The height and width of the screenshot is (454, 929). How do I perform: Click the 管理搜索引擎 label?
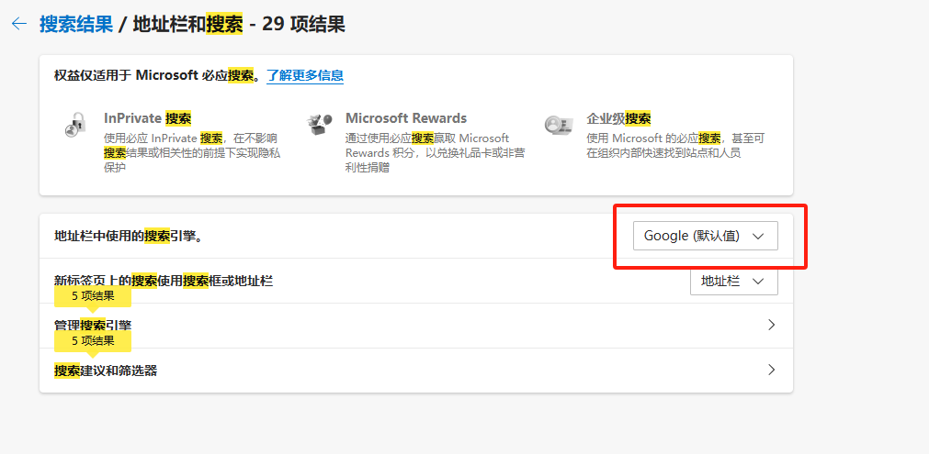[x=93, y=325]
